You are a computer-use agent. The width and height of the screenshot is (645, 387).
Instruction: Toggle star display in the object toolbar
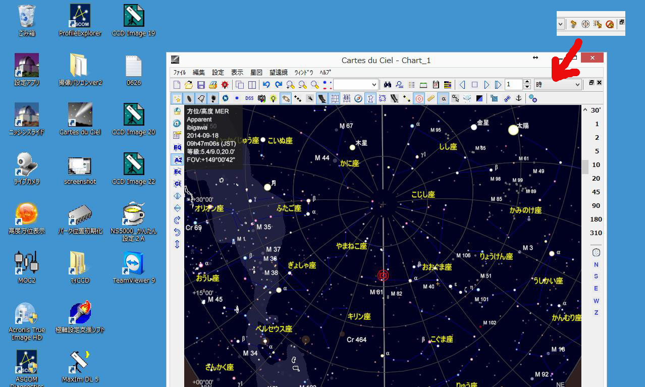click(x=177, y=98)
